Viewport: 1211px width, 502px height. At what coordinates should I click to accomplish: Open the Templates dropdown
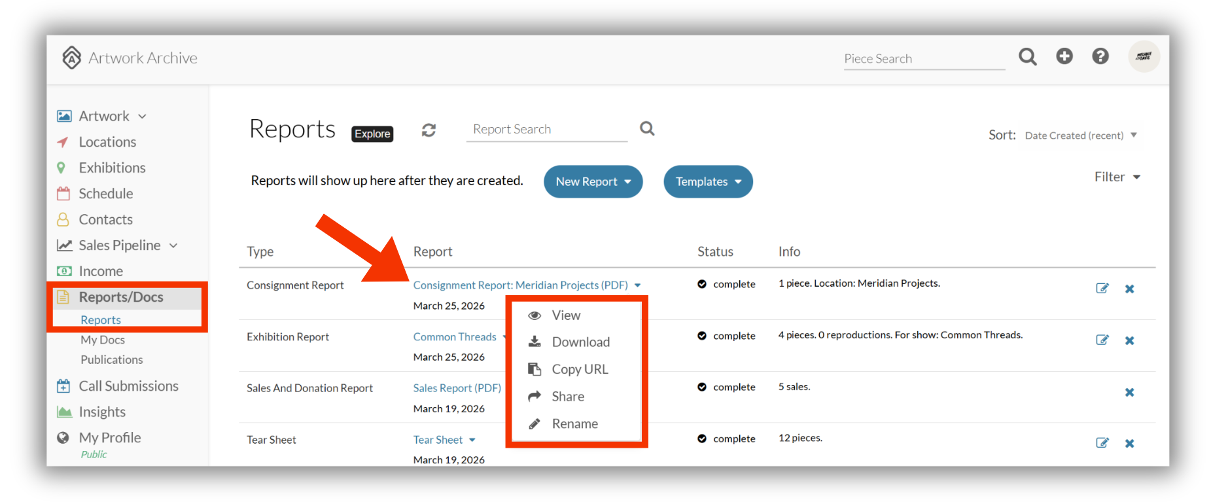708,181
